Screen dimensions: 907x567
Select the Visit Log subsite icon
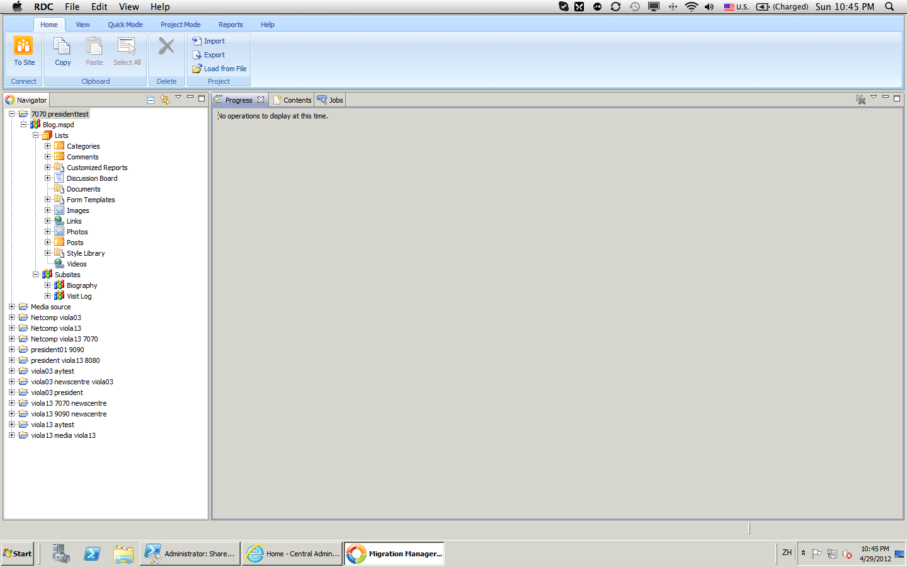coord(59,295)
